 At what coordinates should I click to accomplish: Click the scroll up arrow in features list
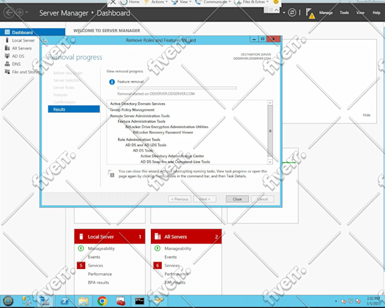pos(270,103)
